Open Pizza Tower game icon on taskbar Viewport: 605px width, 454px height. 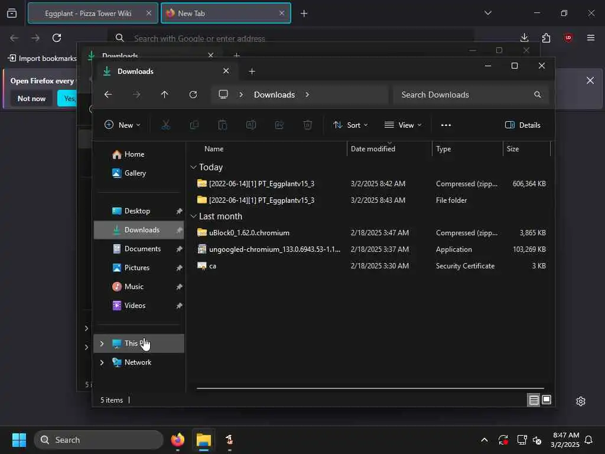tap(230, 440)
